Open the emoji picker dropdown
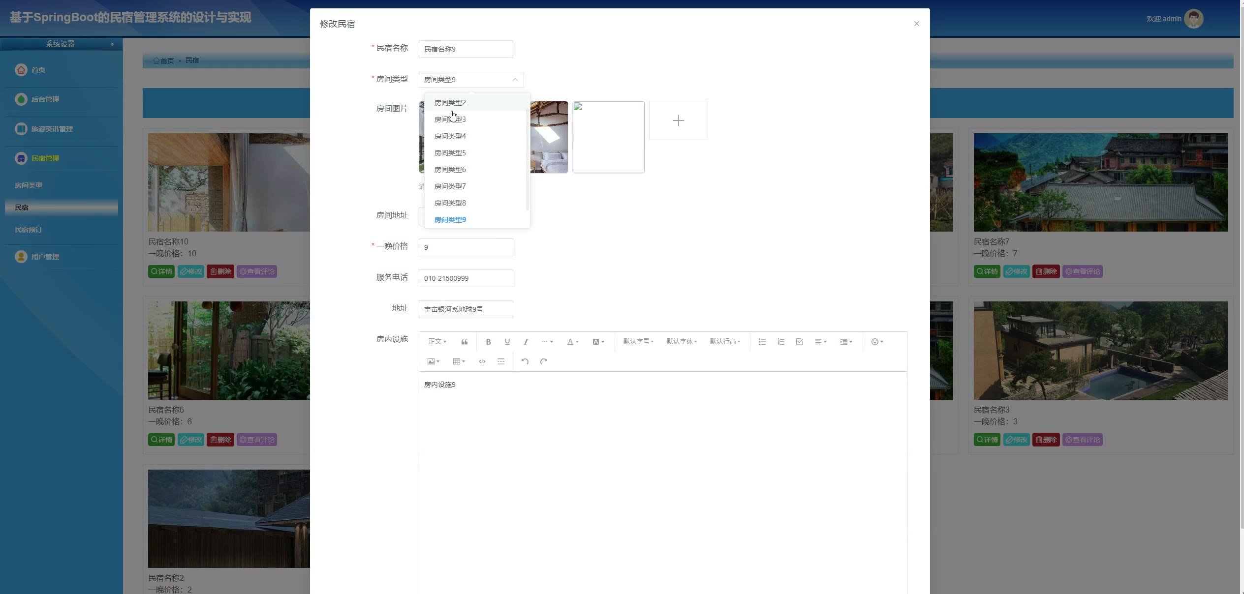1244x594 pixels. [877, 342]
